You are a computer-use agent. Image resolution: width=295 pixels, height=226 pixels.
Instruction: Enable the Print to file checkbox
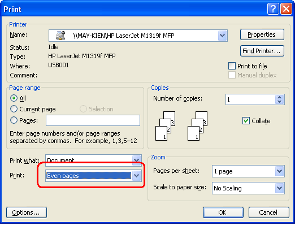click(232, 66)
